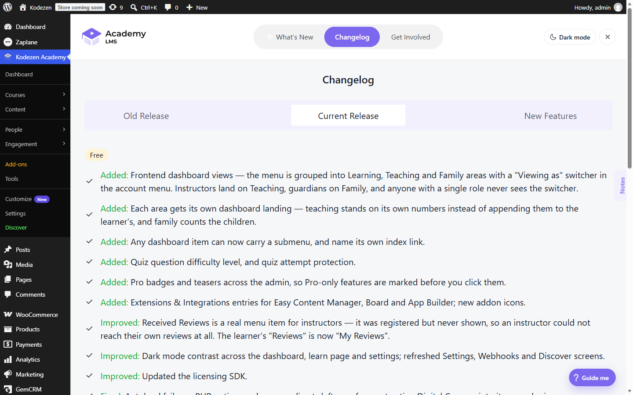Open the Get Involved tab
633x395 pixels.
tap(411, 37)
